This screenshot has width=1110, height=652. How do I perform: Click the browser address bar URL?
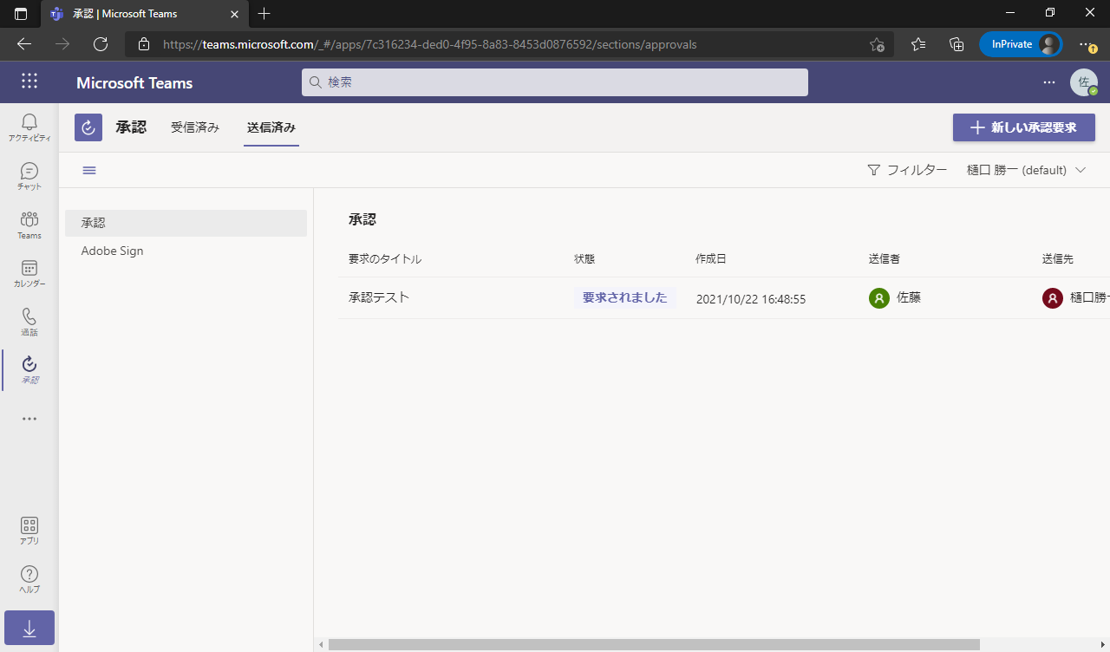430,44
